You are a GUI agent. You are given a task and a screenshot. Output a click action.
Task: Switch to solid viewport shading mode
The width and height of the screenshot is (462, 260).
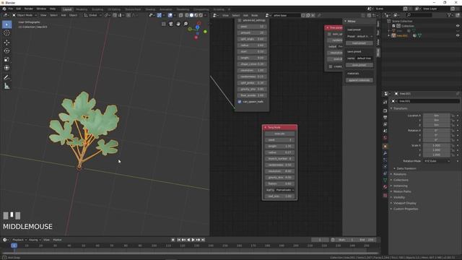coord(191,15)
